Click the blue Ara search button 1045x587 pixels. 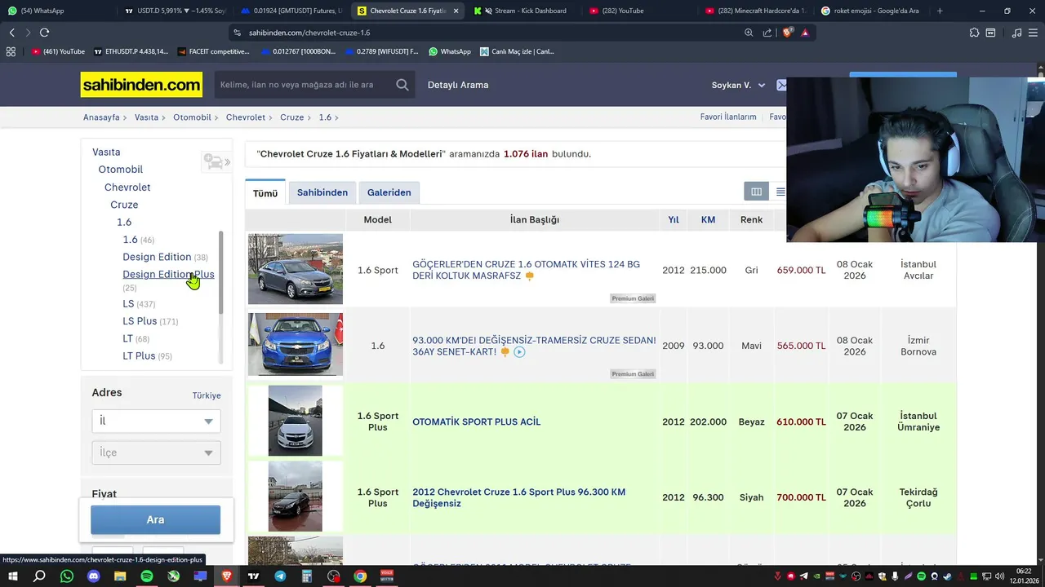[x=155, y=519]
